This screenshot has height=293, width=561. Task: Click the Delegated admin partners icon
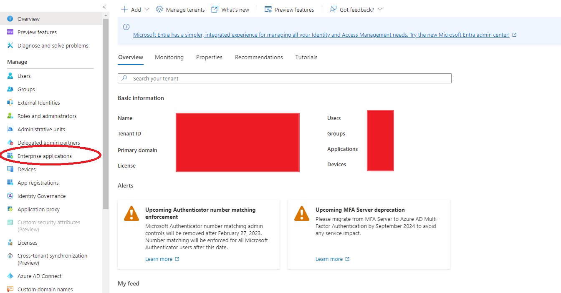pos(10,143)
